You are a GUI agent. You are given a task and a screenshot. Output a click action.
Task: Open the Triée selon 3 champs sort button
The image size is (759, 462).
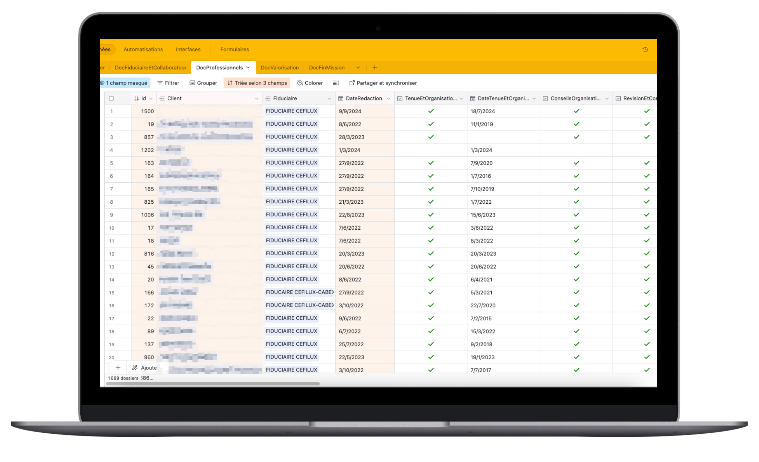(257, 83)
